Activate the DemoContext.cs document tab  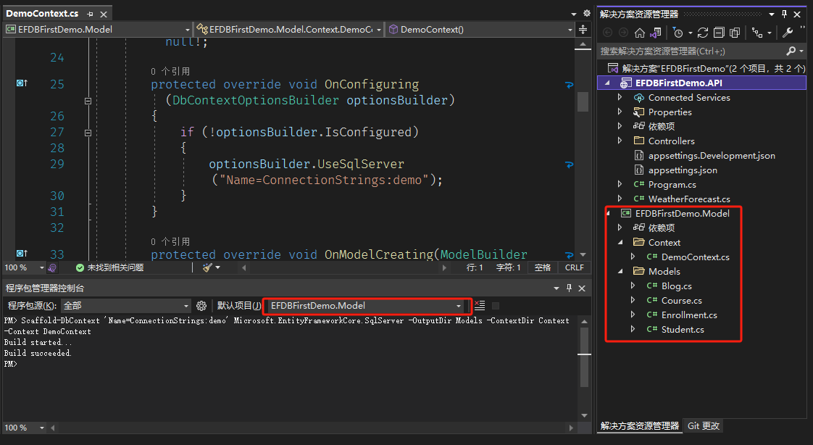[43, 14]
